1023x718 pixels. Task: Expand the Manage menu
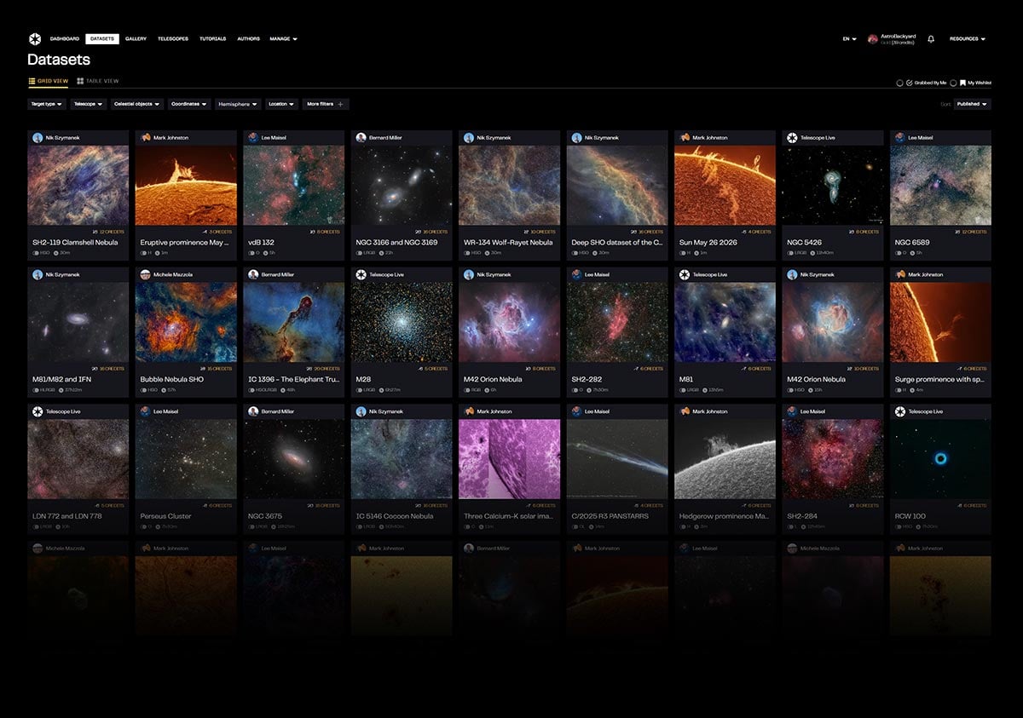284,38
